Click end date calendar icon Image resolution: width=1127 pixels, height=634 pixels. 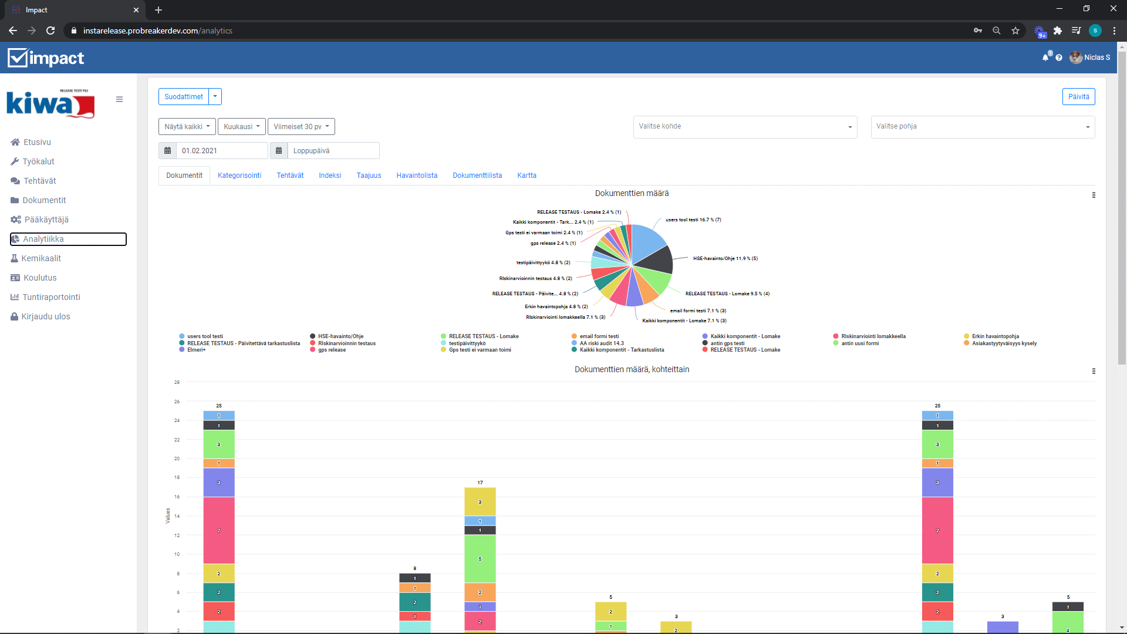pos(279,151)
